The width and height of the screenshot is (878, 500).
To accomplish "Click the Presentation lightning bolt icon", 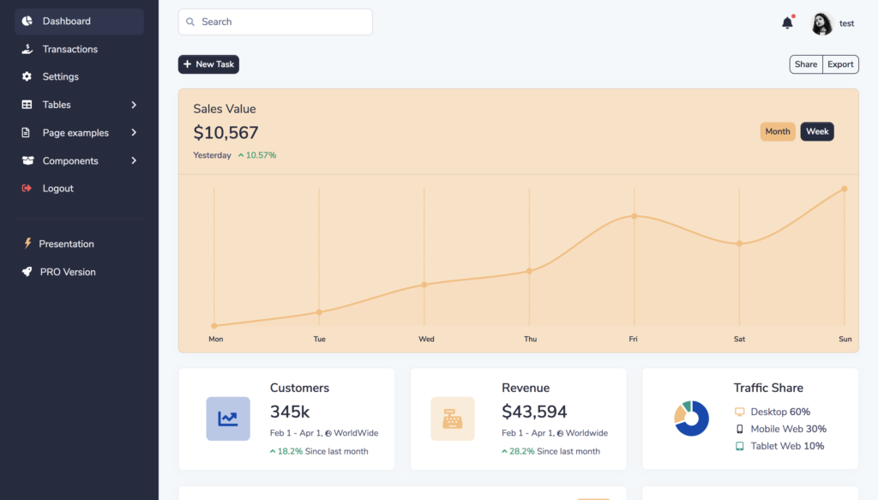I will 27,244.
